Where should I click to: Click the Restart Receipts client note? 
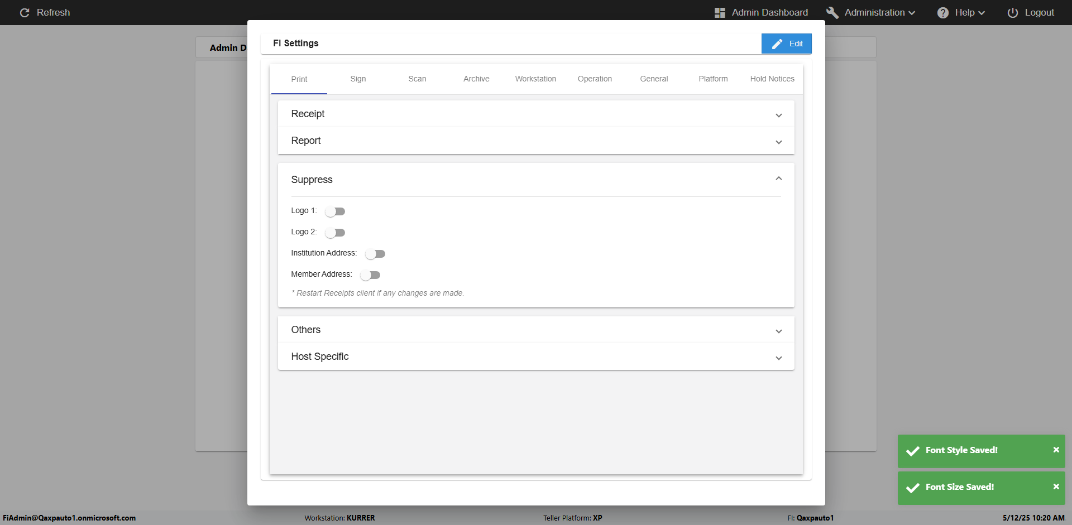377,293
